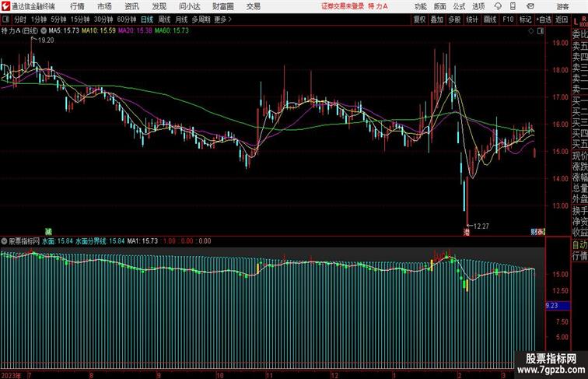This screenshot has width=588, height=379.
Task: Select the 月线 monthly chart tab
Action: point(181,19)
